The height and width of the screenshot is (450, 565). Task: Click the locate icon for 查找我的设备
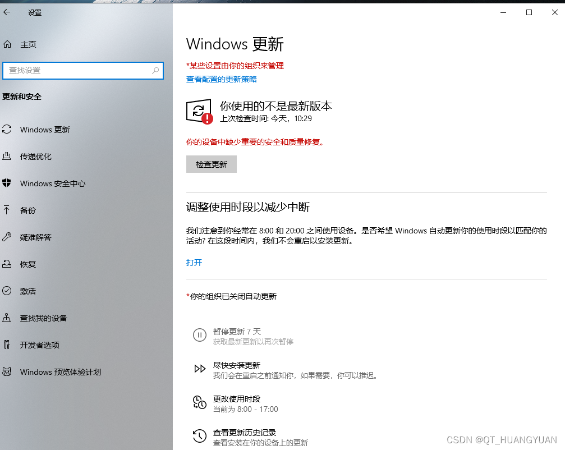(7, 318)
